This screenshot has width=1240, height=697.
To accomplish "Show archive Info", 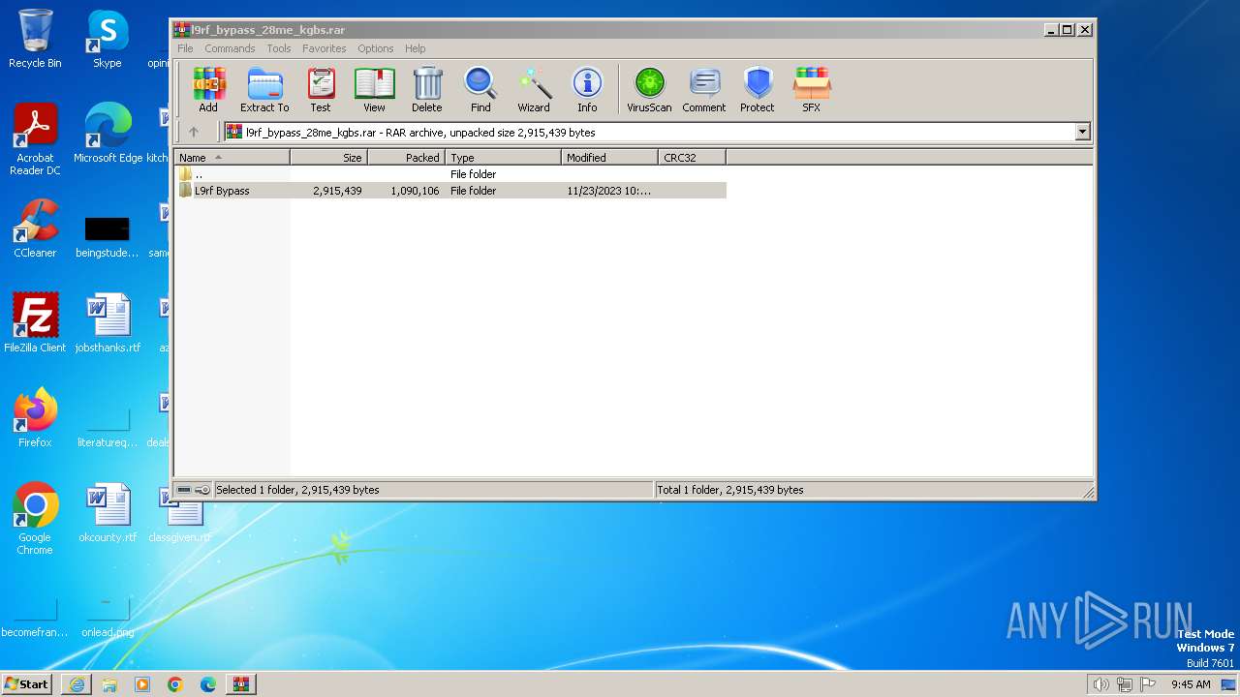I will [587, 90].
